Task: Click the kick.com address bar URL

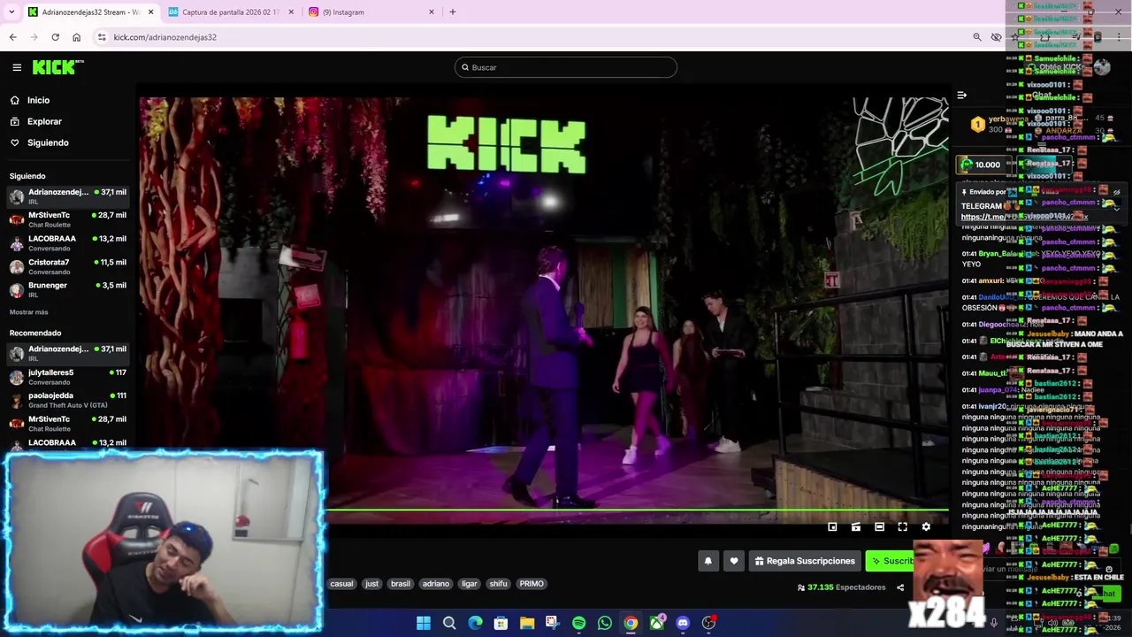Action: tap(165, 37)
